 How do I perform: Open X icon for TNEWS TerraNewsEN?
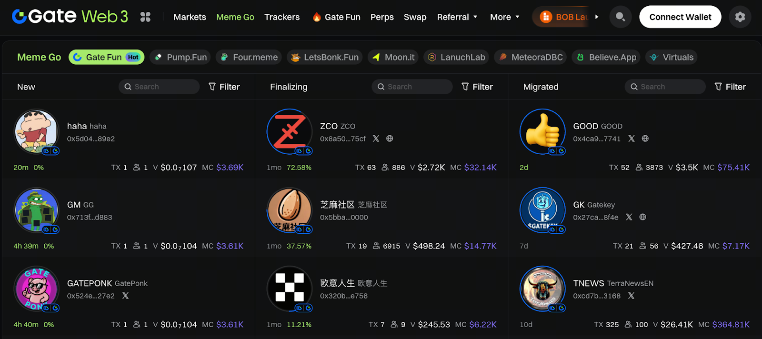pyautogui.click(x=631, y=296)
